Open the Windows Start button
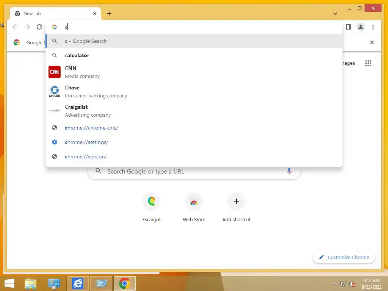This screenshot has height=291, width=388. 9,283
